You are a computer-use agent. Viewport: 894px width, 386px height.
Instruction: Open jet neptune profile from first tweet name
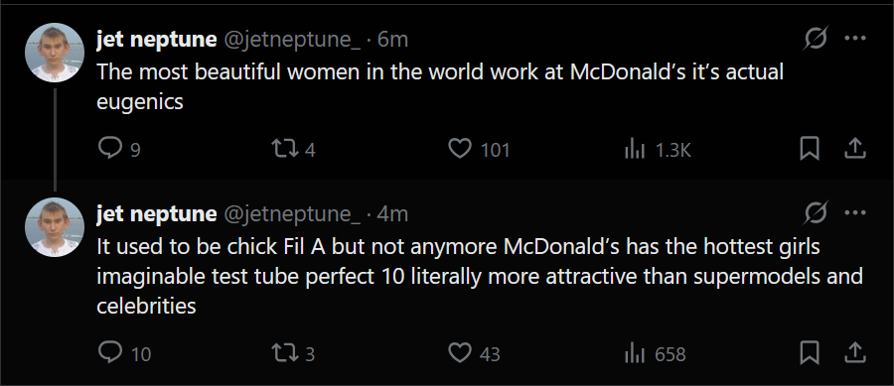click(157, 40)
